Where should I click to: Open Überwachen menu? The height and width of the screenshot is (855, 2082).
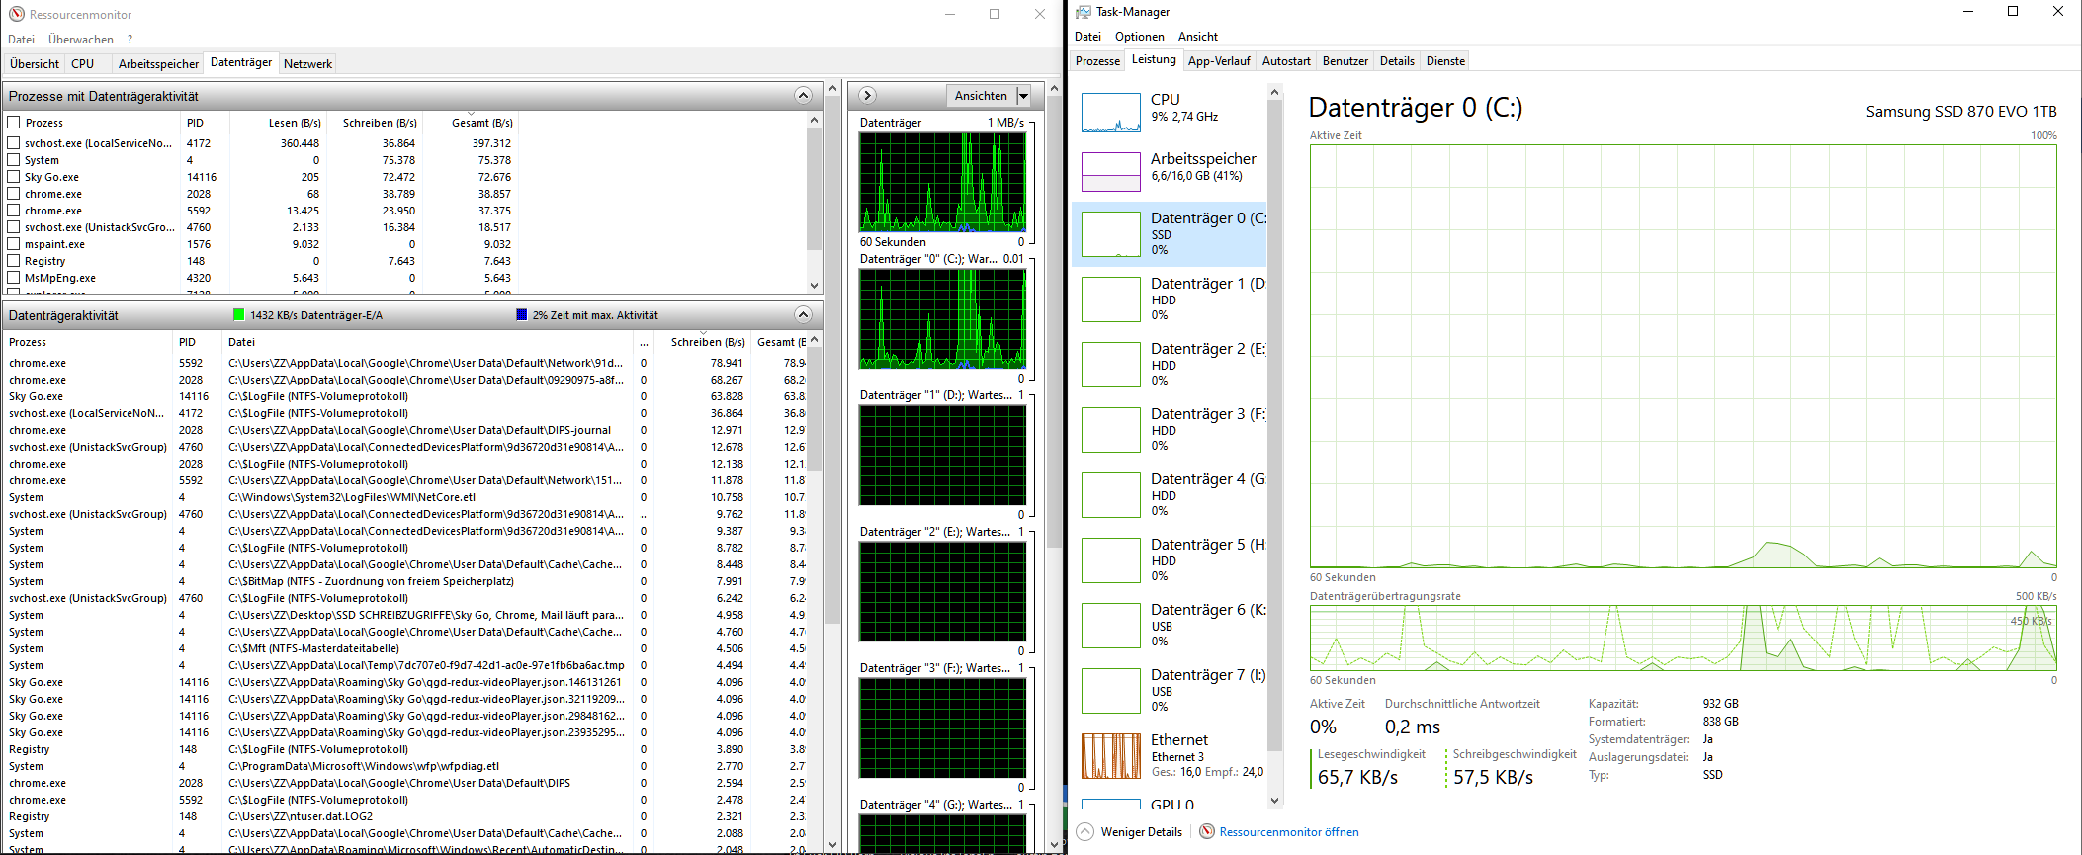click(x=81, y=40)
